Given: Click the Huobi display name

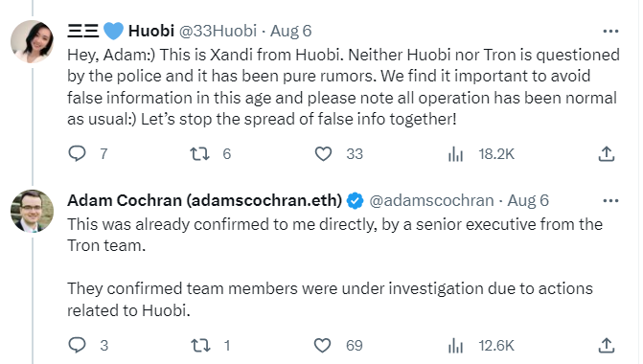Looking at the screenshot, I should 121,32.
